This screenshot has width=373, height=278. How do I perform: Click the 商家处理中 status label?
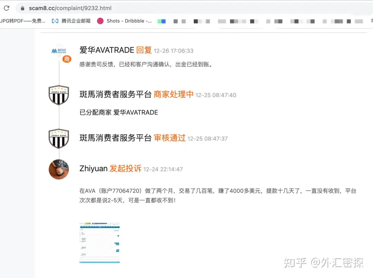[x=173, y=94]
